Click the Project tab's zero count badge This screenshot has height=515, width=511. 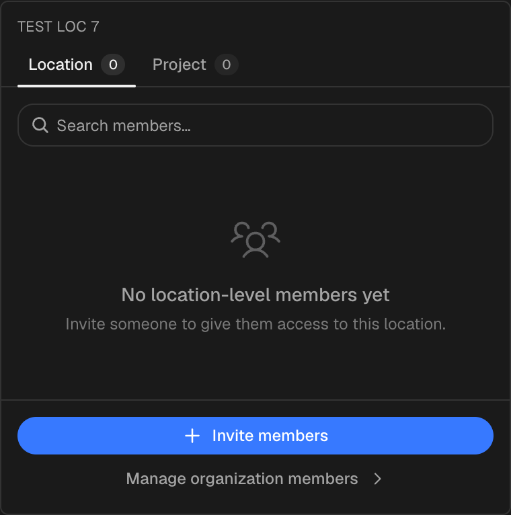pos(227,65)
